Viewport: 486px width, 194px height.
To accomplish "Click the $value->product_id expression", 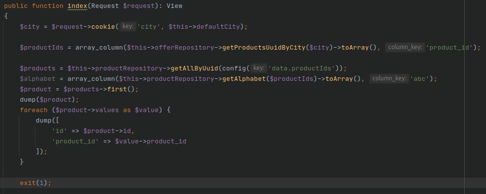I will [x=151, y=141].
